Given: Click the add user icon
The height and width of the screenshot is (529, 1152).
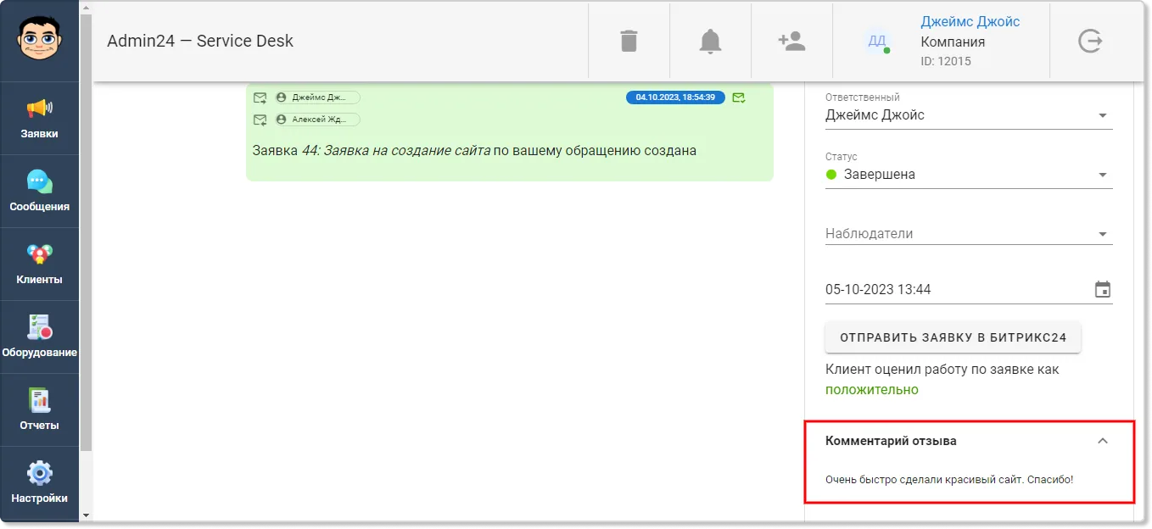Looking at the screenshot, I should coord(791,41).
